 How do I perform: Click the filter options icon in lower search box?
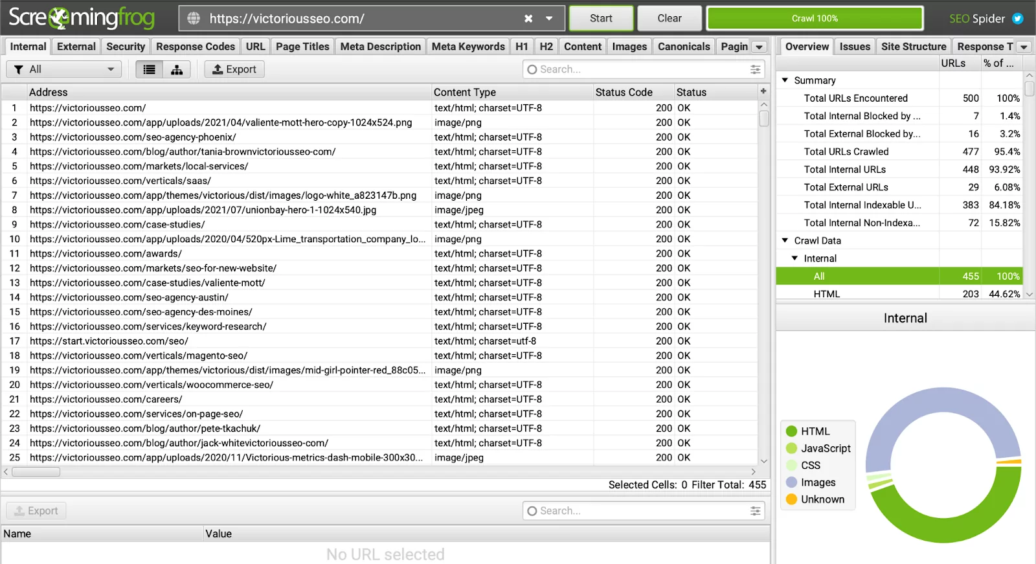coord(755,511)
